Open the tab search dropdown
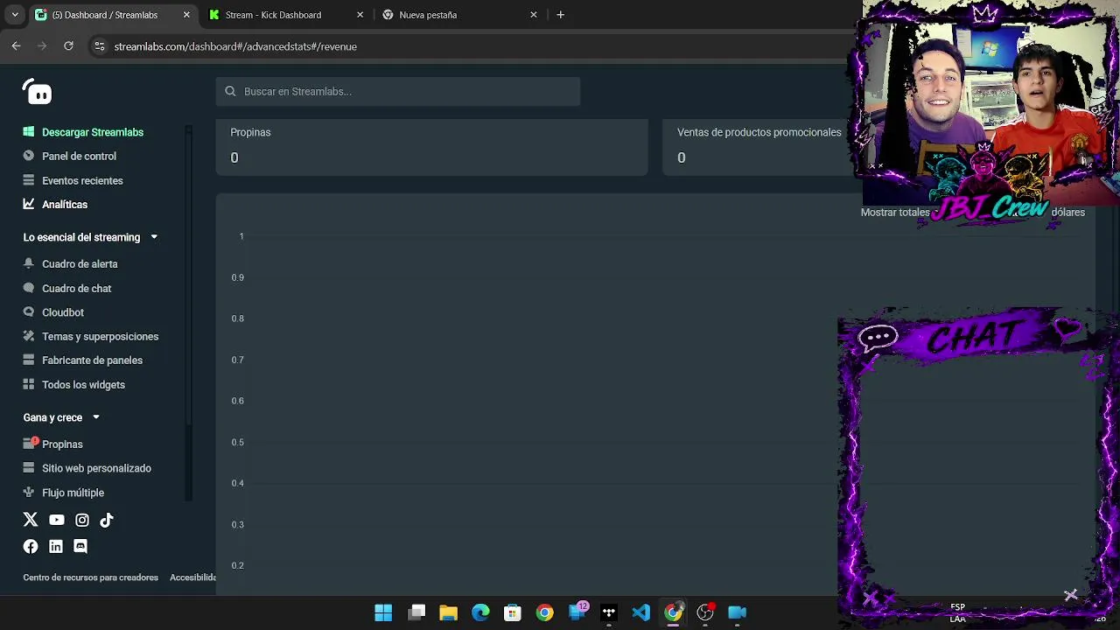This screenshot has width=1120, height=630. (x=14, y=15)
